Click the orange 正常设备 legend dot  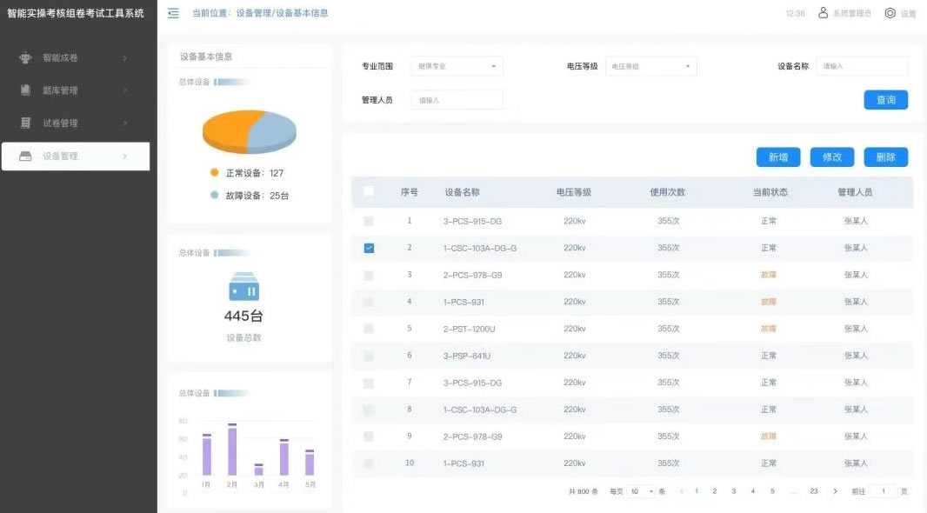pos(214,173)
